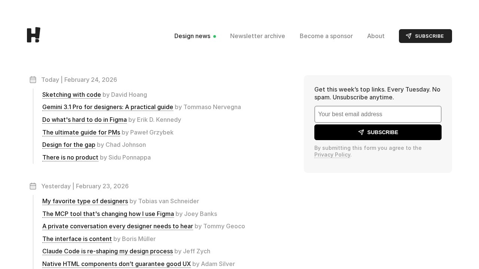
Task: Navigate to the About page
Action: tap(376, 36)
